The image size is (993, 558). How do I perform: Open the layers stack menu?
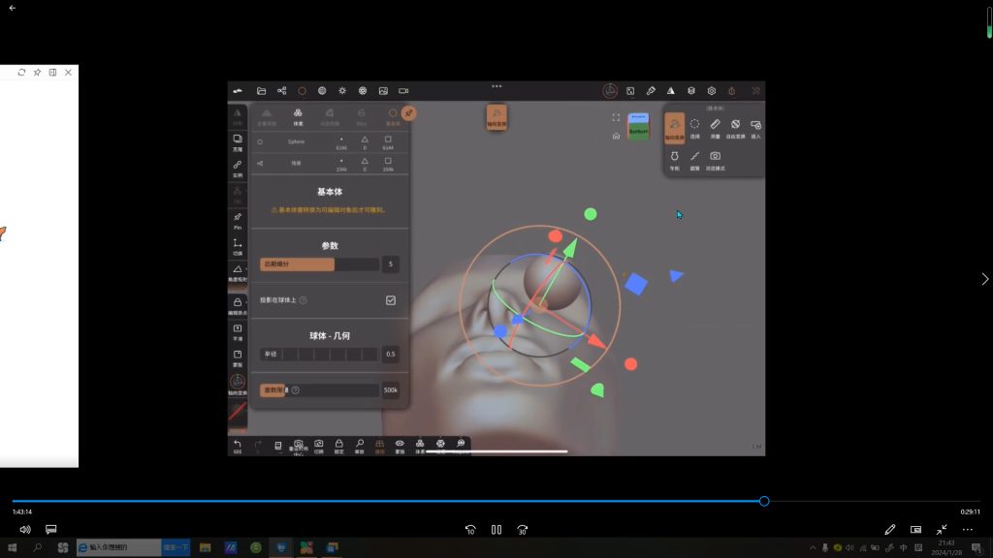pyautogui.click(x=690, y=91)
